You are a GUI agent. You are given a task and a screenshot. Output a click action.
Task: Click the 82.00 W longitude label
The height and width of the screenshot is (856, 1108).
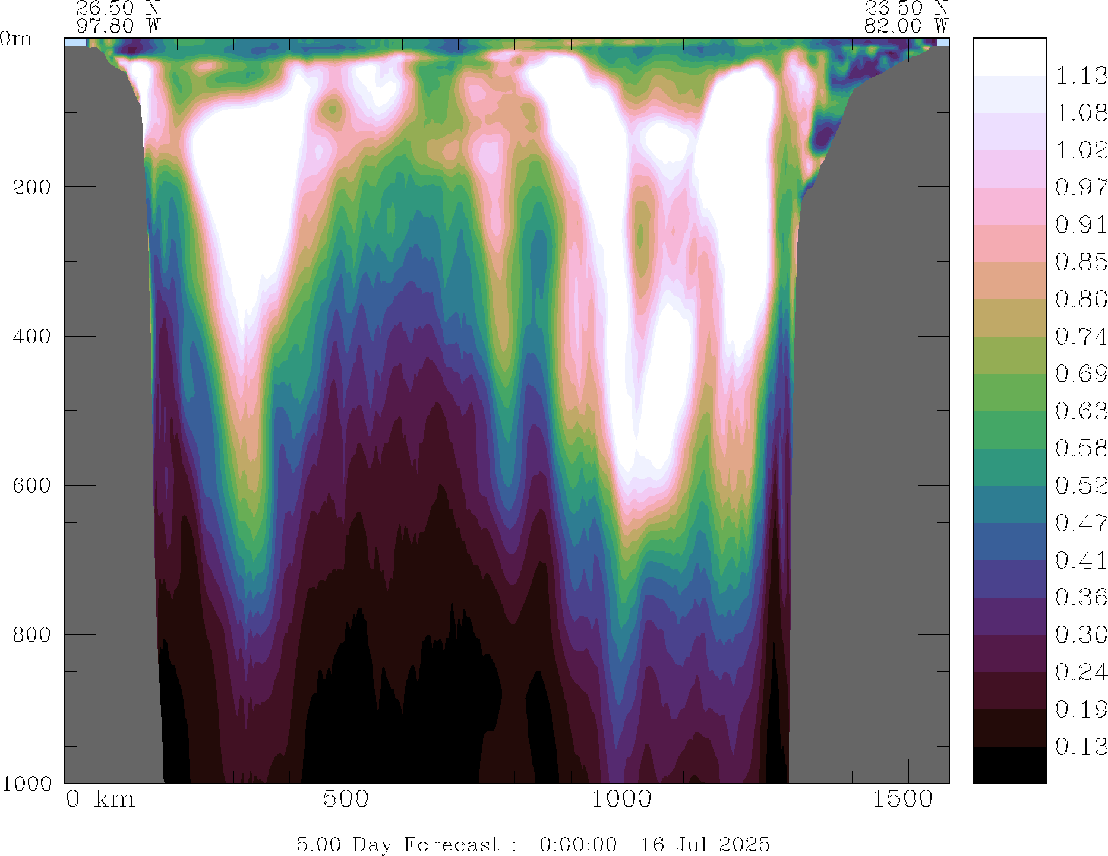click(x=906, y=26)
